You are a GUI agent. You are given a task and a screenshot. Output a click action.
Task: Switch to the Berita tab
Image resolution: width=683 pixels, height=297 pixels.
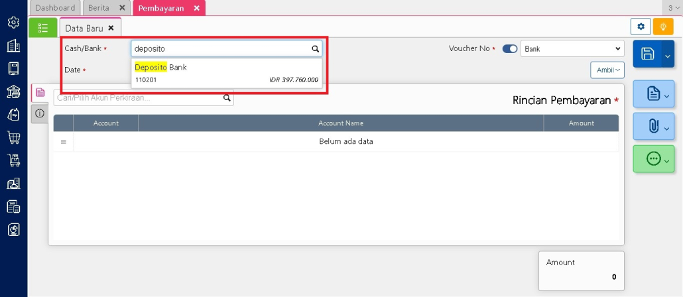pos(99,8)
